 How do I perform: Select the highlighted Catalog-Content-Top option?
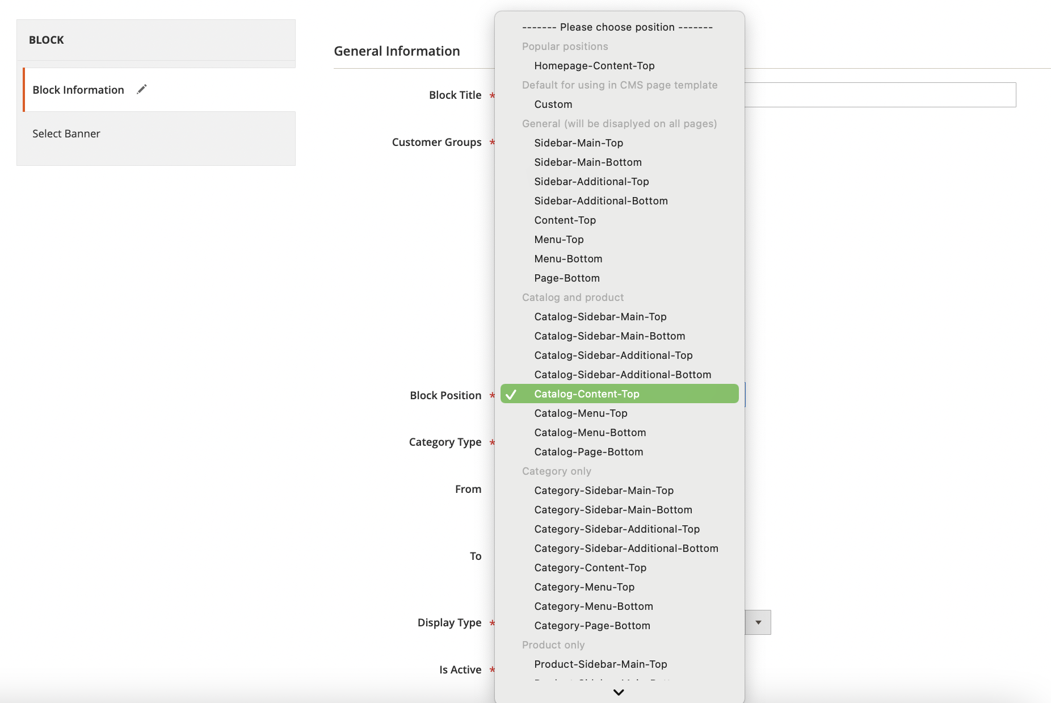tap(587, 394)
